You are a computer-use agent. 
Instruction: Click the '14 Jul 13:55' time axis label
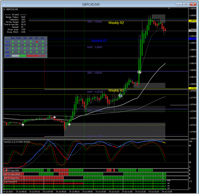coord(167,191)
